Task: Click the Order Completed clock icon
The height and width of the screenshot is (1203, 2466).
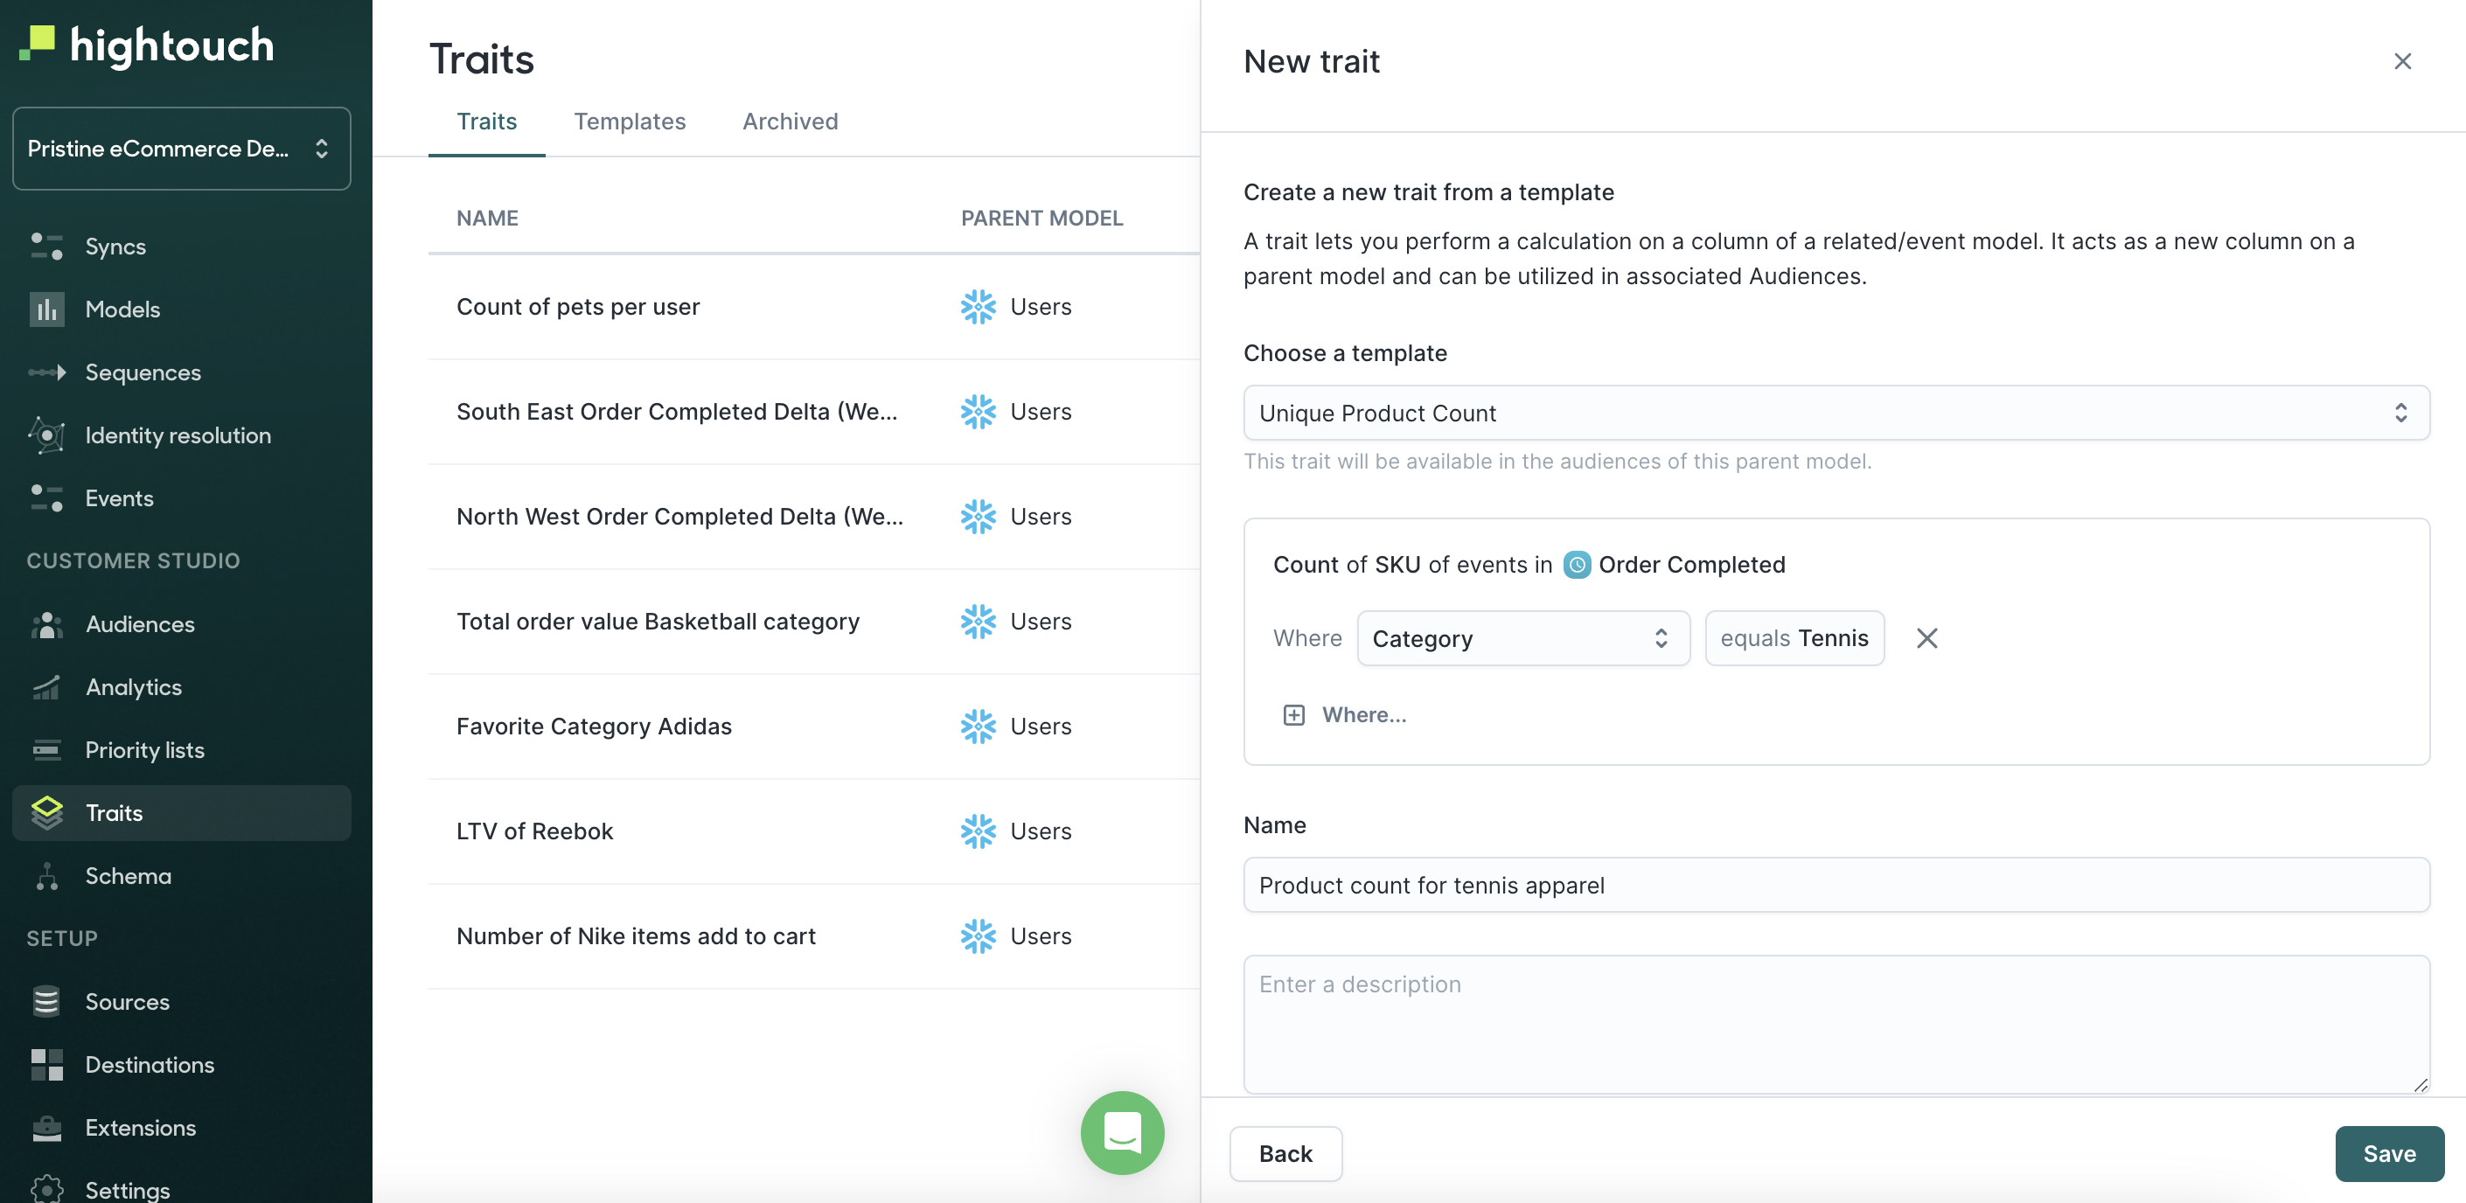Action: [x=1577, y=565]
